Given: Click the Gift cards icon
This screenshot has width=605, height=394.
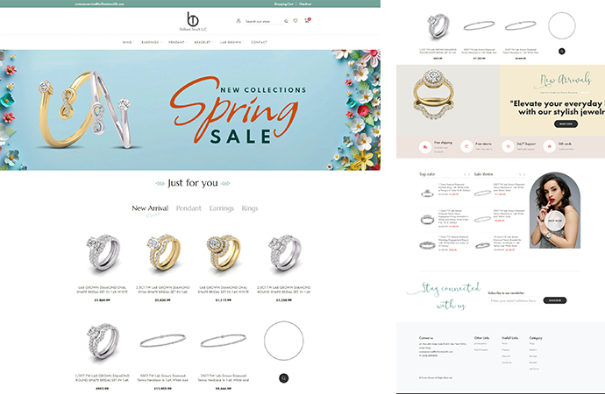Looking at the screenshot, I should 550,146.
